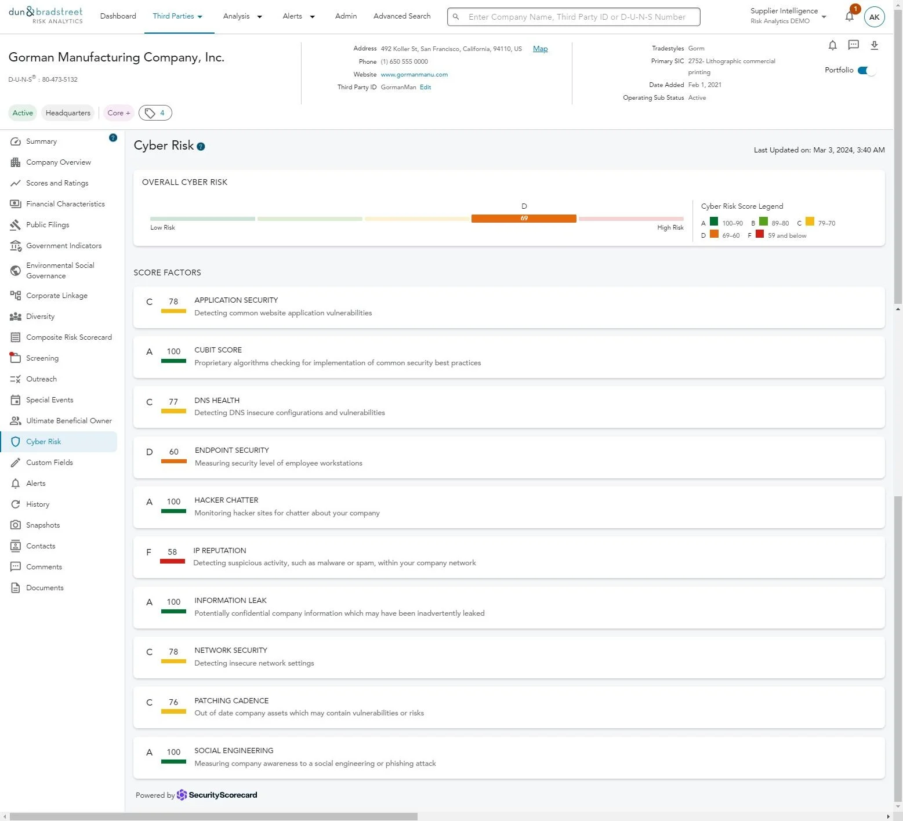
Task: Select Ultimate Beneficial Owner in sidebar
Action: (69, 421)
